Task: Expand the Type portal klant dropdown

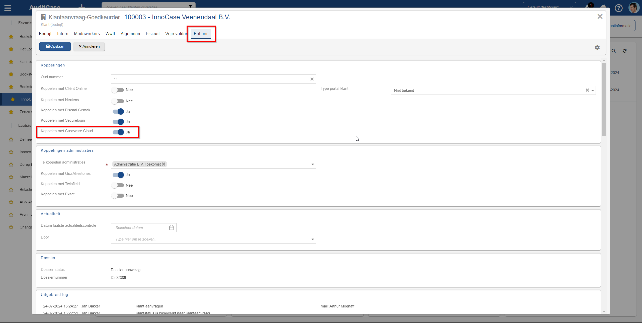Action: click(593, 91)
